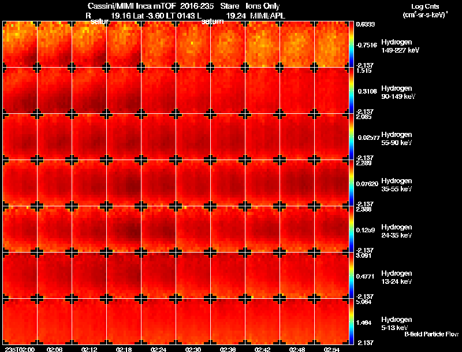This screenshot has width=462, height=352.
Task: Open the 90-149 keV image at 02:06
Action: point(54,91)
